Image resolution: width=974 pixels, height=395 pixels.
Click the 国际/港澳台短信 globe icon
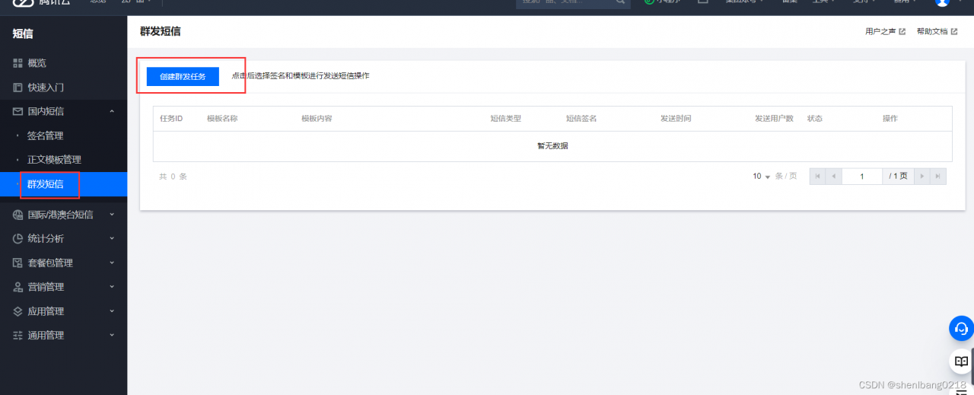click(x=18, y=215)
